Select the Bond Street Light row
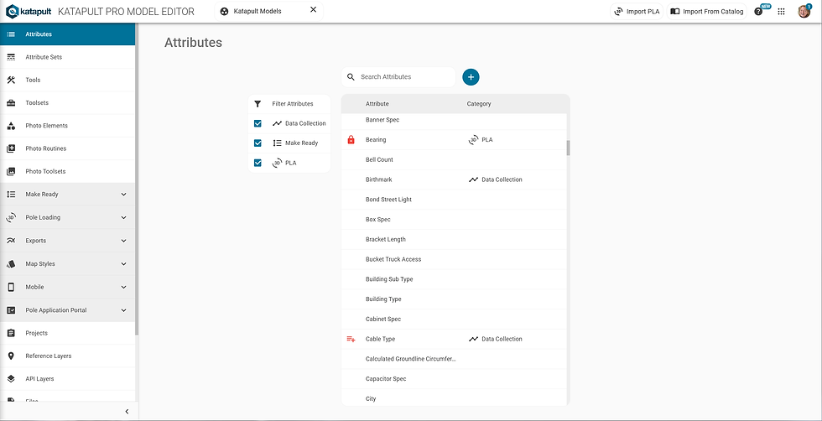 pyautogui.click(x=455, y=200)
